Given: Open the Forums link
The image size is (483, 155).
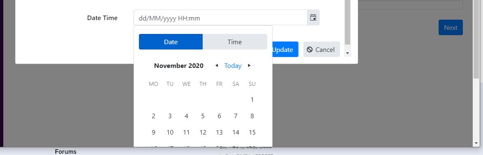Looking at the screenshot, I should [66, 152].
